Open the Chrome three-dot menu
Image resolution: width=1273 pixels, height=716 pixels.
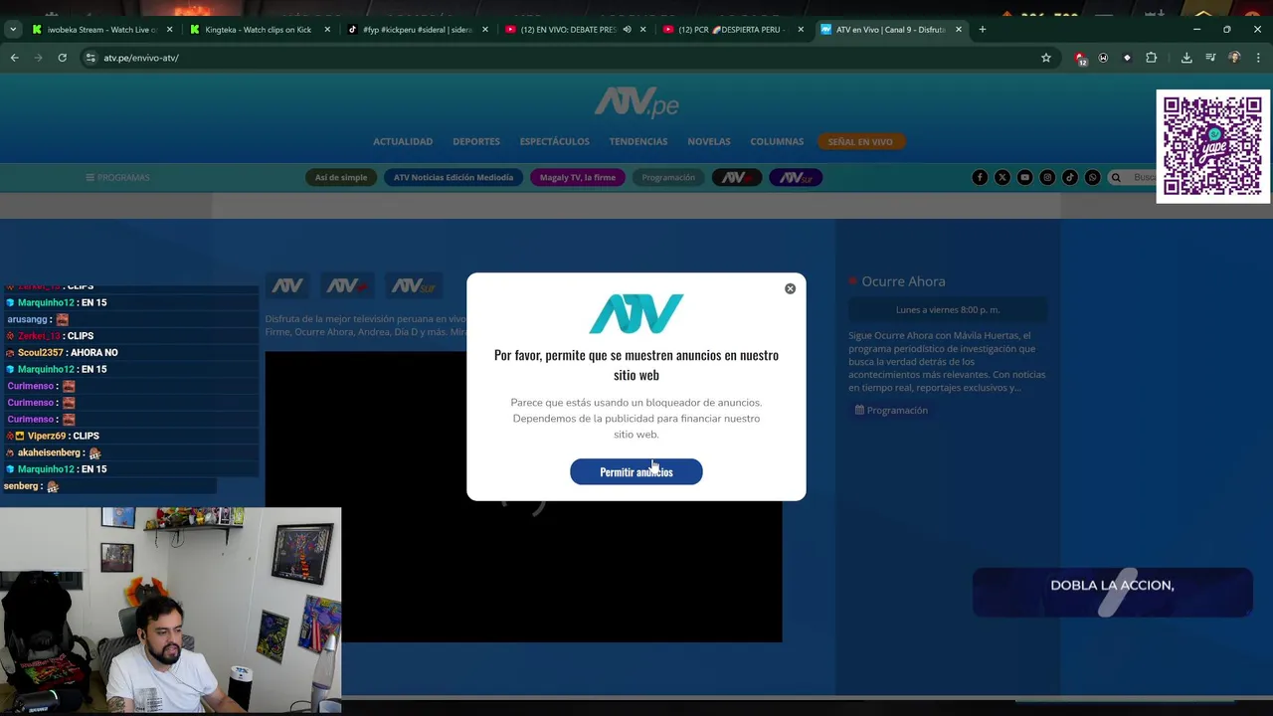coord(1258,58)
